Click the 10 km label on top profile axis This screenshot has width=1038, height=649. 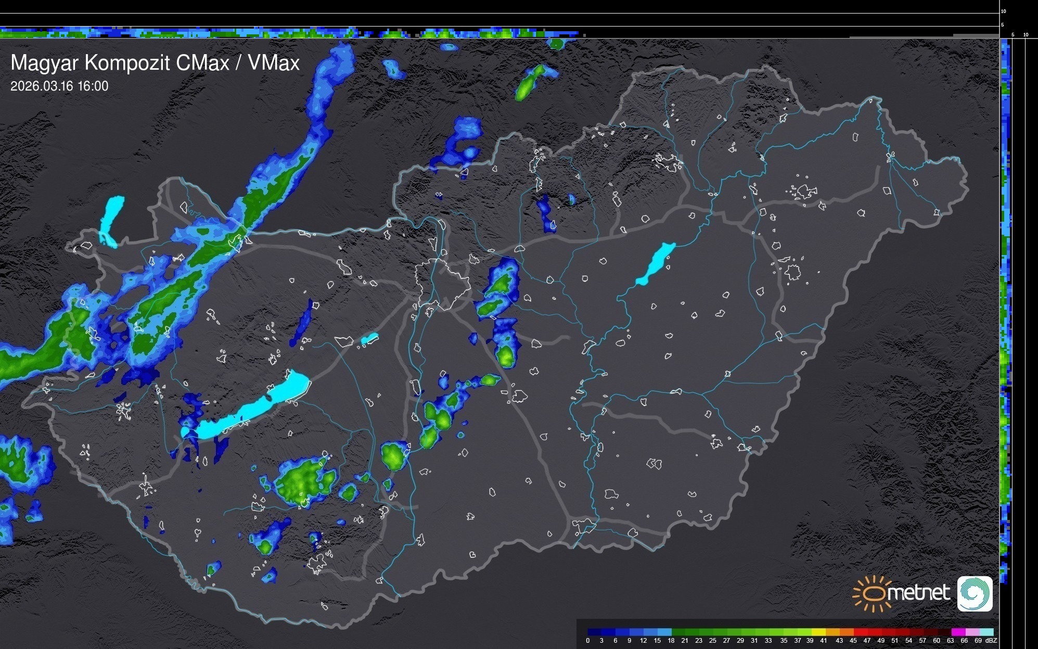tap(1003, 11)
